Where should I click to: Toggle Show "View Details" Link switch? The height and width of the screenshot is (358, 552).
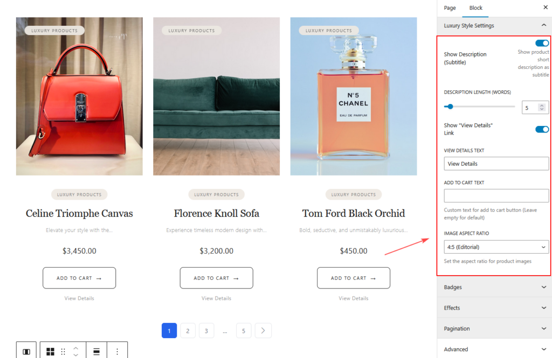point(542,129)
